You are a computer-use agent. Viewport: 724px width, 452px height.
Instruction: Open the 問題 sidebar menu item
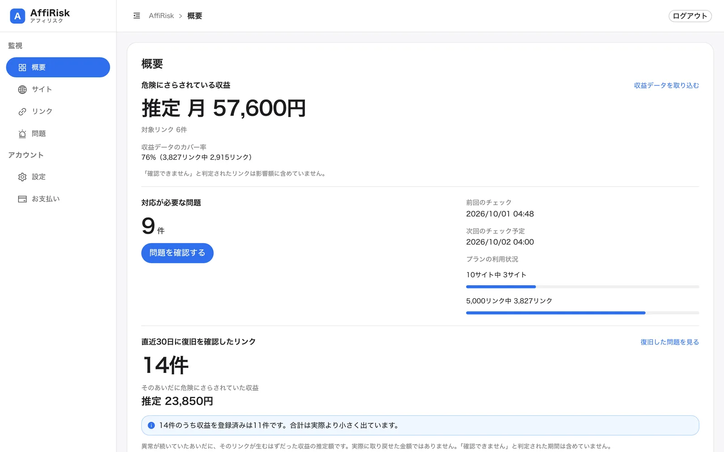click(x=58, y=134)
